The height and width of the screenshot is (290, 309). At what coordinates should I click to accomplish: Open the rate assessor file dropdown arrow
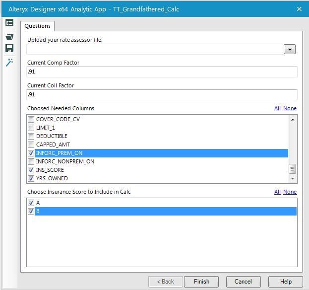(x=290, y=49)
